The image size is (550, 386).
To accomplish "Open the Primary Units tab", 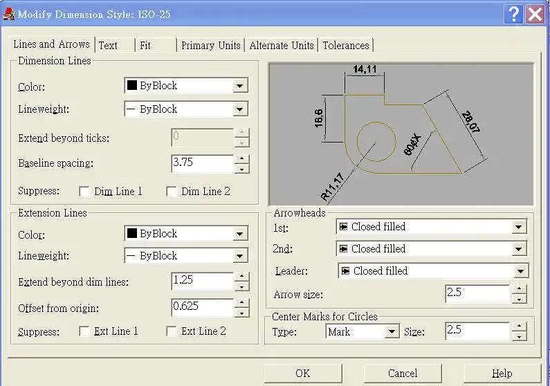I will point(210,45).
